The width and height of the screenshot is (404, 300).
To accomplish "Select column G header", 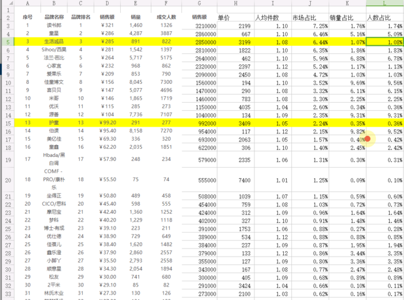I will (x=199, y=3).
